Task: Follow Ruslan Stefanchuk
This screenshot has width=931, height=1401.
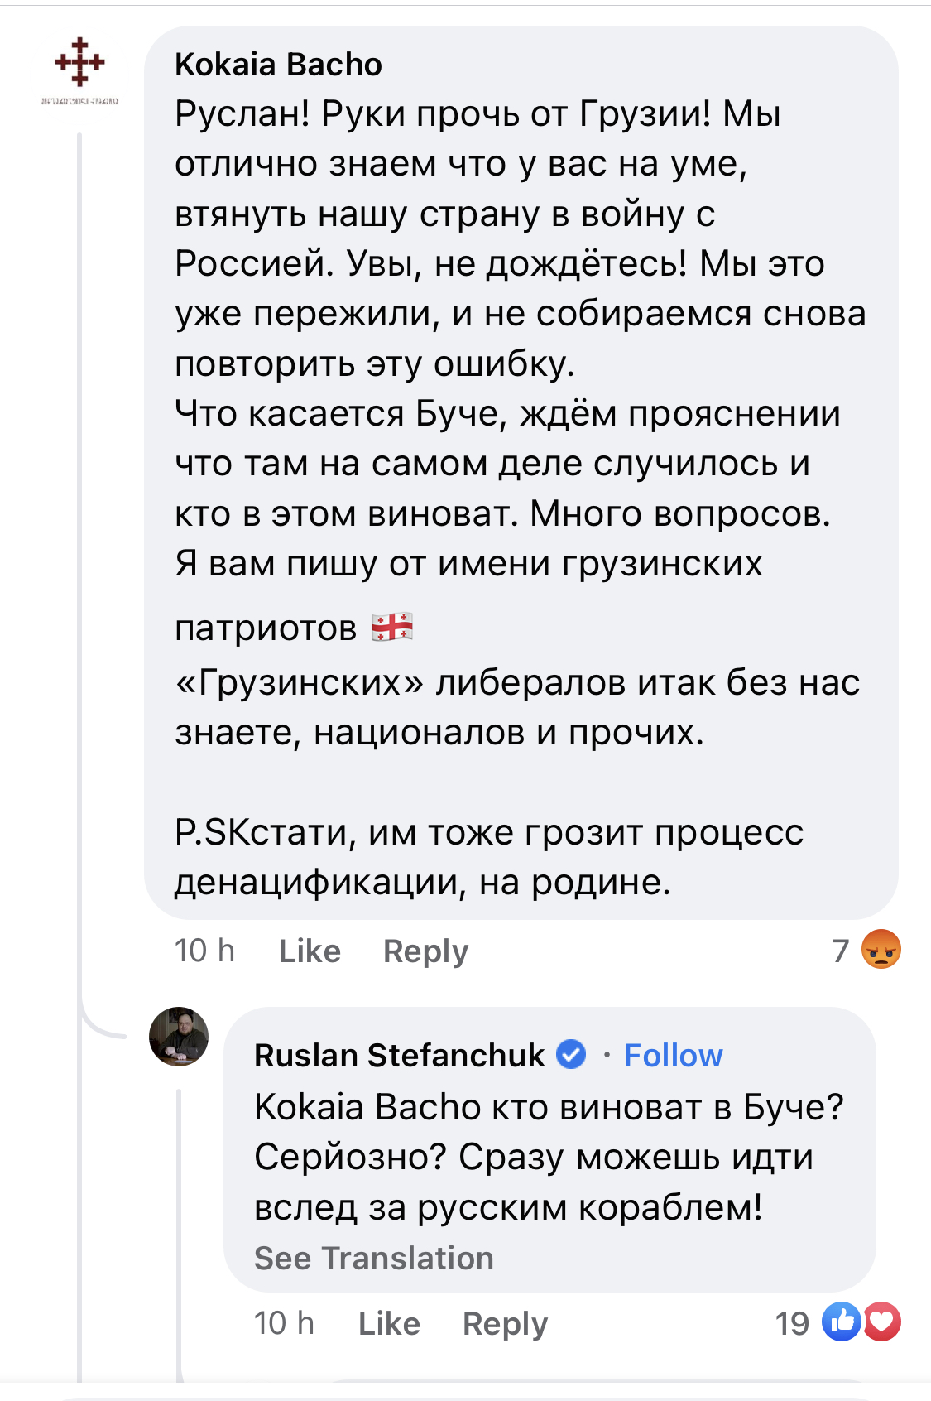Action: coord(673,1056)
